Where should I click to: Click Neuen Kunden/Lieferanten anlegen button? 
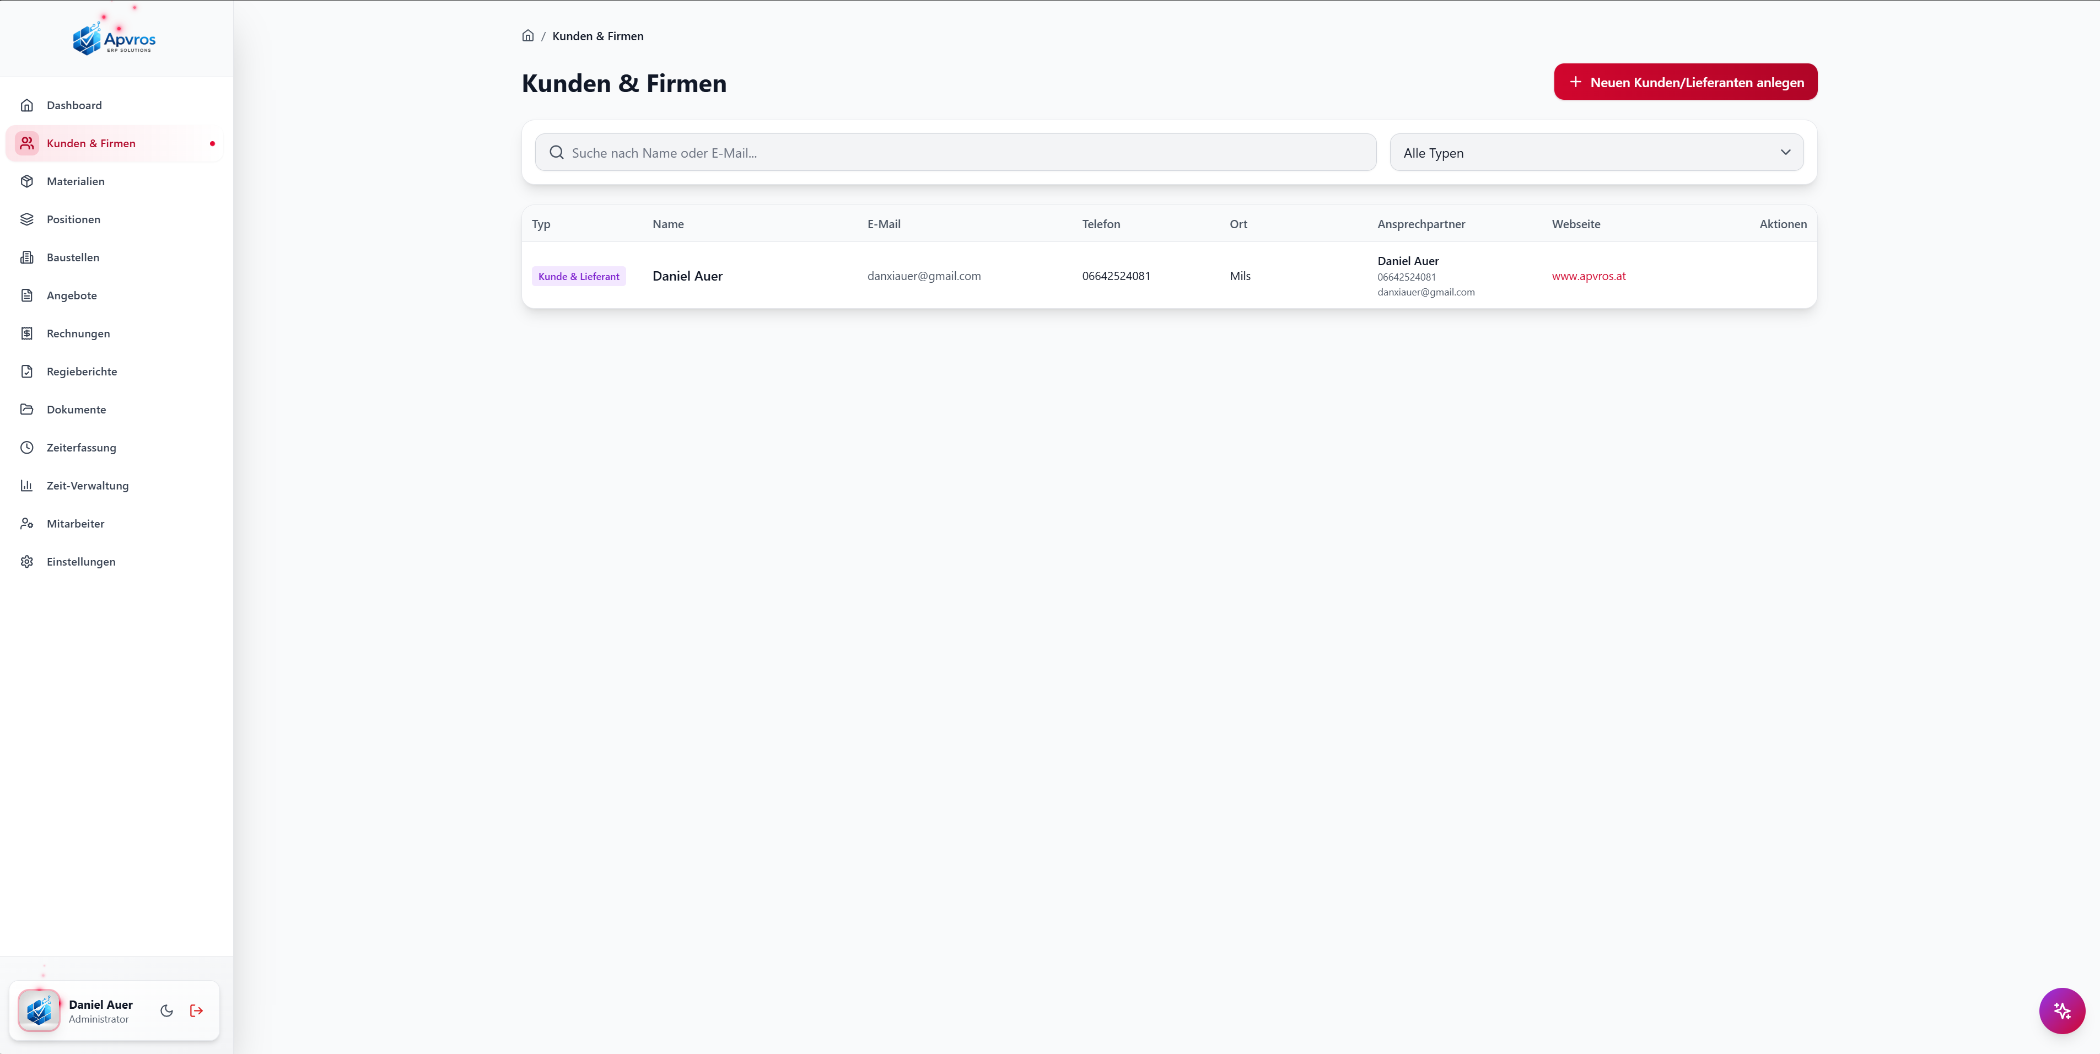pyautogui.click(x=1685, y=82)
